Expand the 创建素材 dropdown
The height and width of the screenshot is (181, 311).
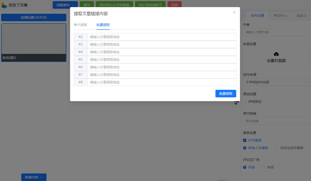65,5
